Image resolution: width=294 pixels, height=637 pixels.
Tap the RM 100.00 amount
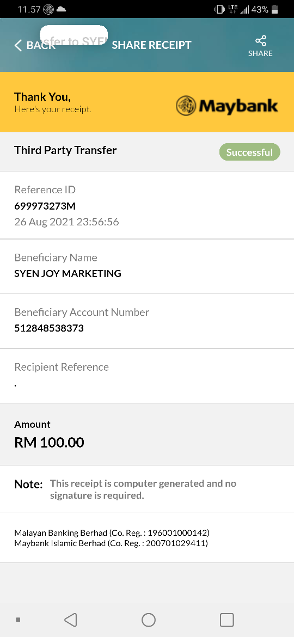(49, 443)
